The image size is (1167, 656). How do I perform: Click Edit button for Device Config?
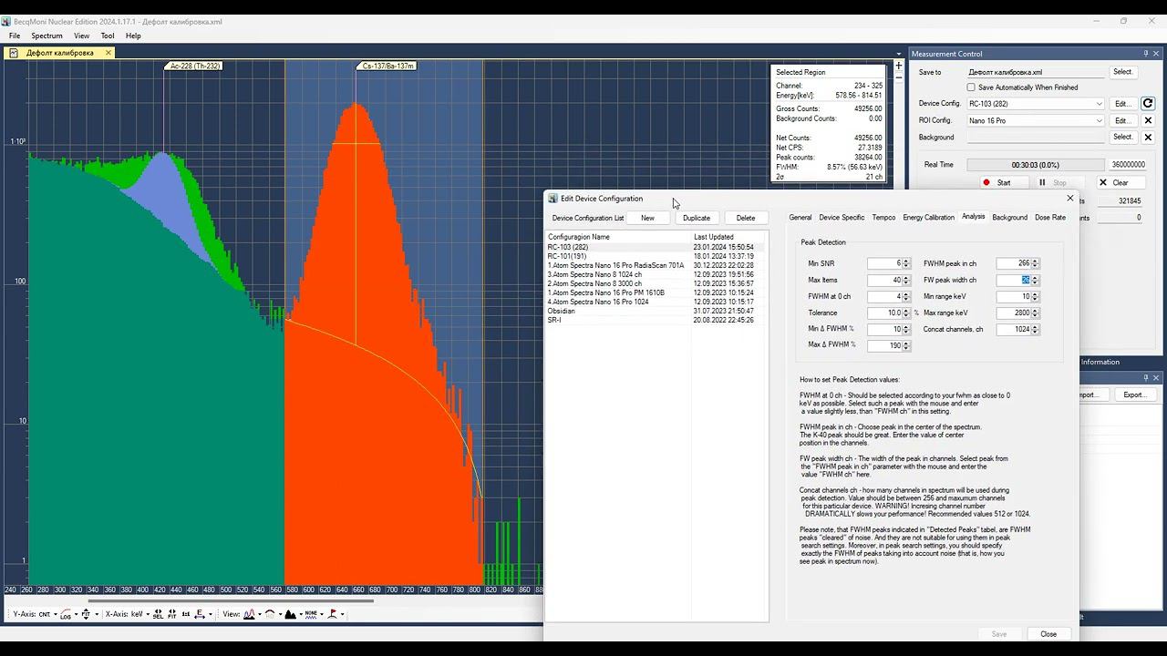click(x=1122, y=104)
